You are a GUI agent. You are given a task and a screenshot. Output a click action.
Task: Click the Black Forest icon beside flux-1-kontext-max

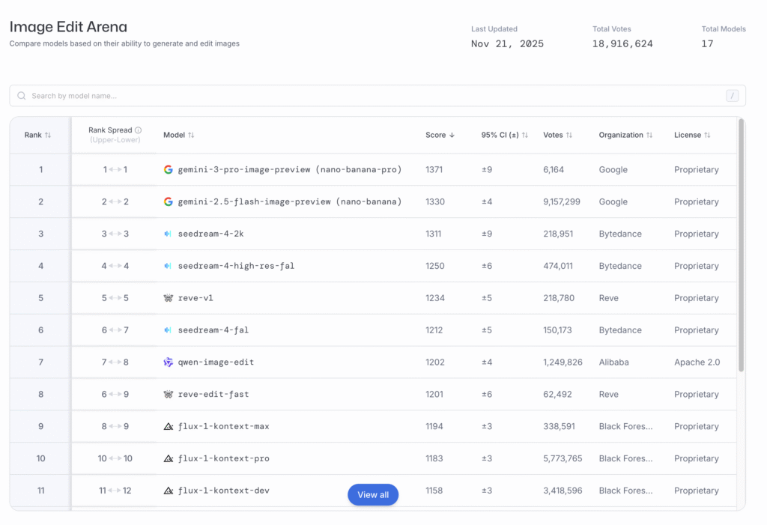169,427
